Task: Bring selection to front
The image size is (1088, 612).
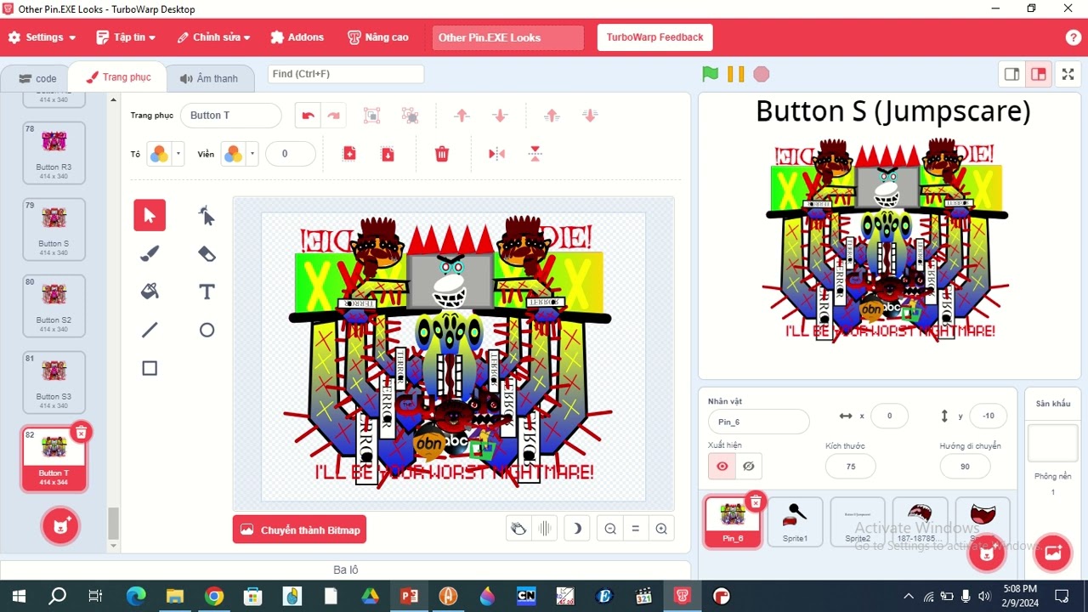Action: tap(552, 116)
